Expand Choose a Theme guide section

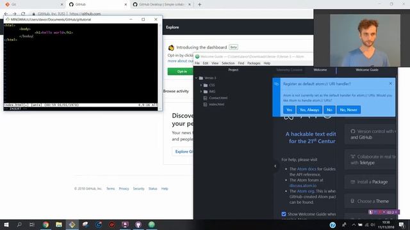pyautogui.click(x=370, y=201)
